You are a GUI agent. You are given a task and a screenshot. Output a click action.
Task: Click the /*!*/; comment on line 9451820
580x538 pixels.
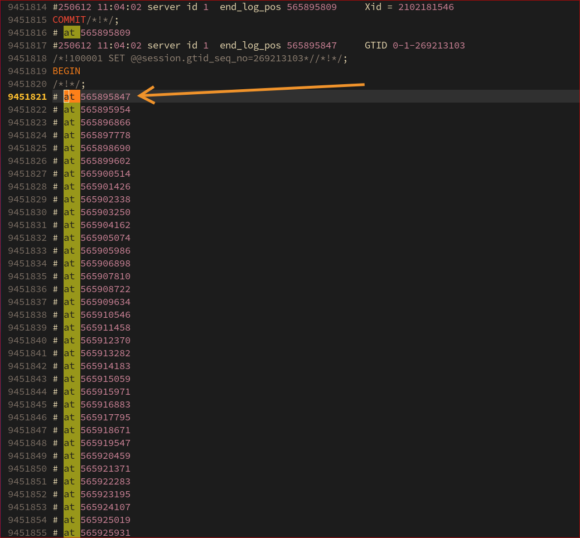pyautogui.click(x=67, y=84)
